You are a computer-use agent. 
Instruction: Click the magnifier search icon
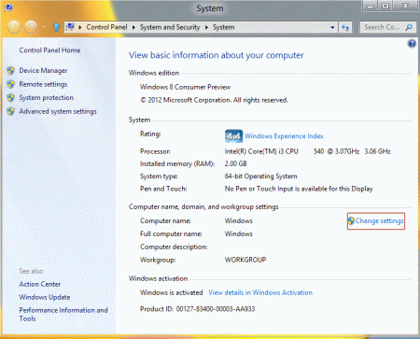point(409,27)
